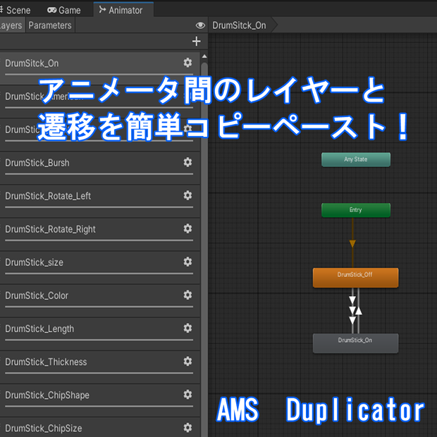
Task: Select the DrumStick_Bursh layer row
Action: tap(100, 168)
